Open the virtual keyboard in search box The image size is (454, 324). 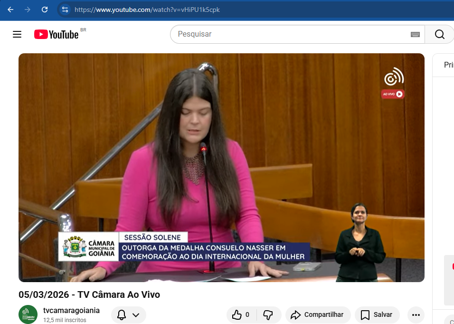click(x=415, y=34)
